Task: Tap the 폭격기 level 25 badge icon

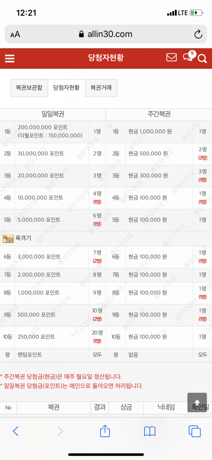Action: pos(8,239)
